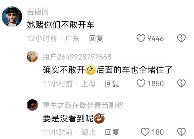Select reply text 确实不敢开

[x=64, y=70]
